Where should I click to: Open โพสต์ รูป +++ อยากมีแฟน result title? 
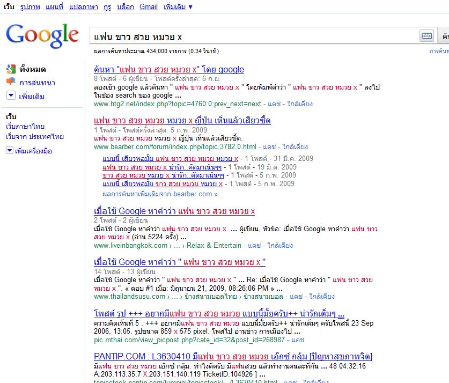pyautogui.click(x=219, y=314)
